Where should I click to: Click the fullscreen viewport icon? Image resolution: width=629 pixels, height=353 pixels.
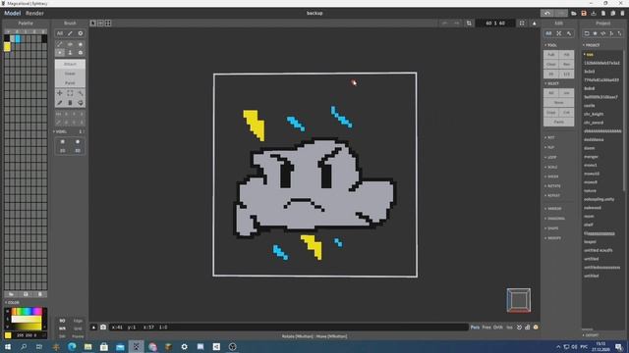click(x=522, y=24)
